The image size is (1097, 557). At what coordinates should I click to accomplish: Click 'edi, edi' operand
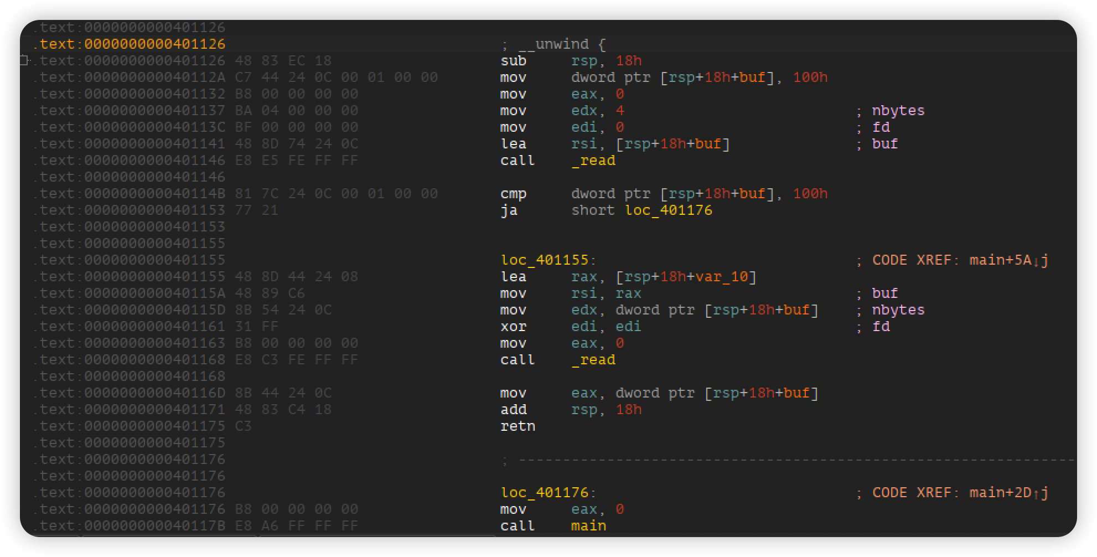(x=607, y=326)
